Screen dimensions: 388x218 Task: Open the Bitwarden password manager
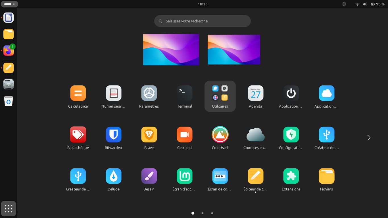coord(114,138)
